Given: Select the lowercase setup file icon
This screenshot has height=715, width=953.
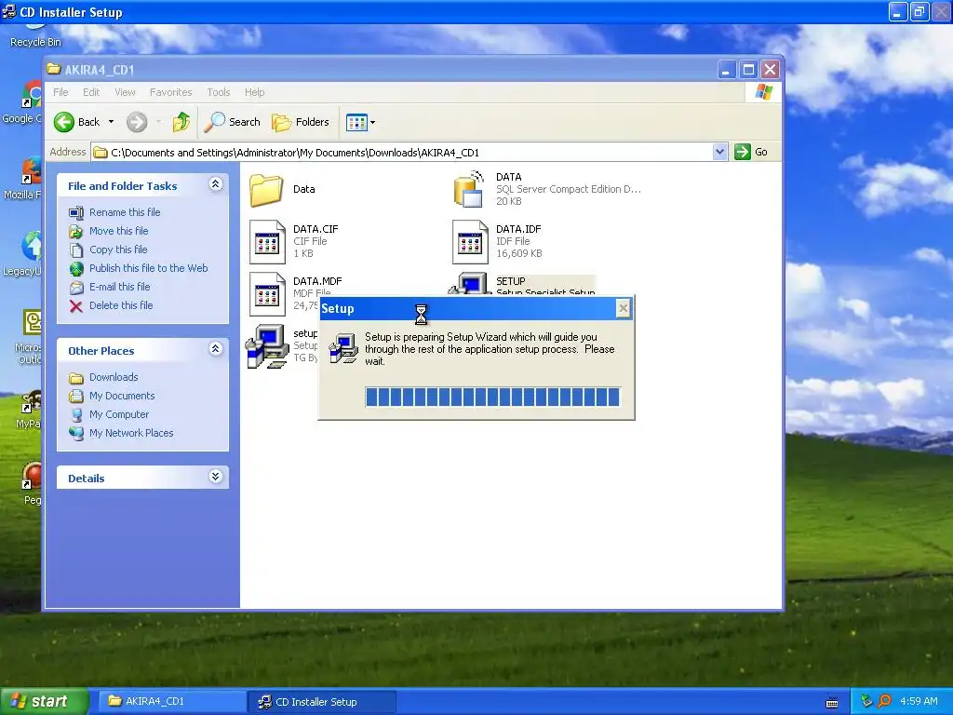Looking at the screenshot, I should click(x=266, y=346).
